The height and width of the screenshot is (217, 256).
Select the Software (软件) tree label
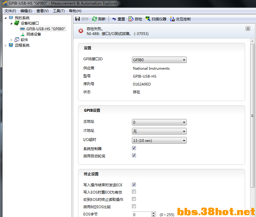click(24, 40)
